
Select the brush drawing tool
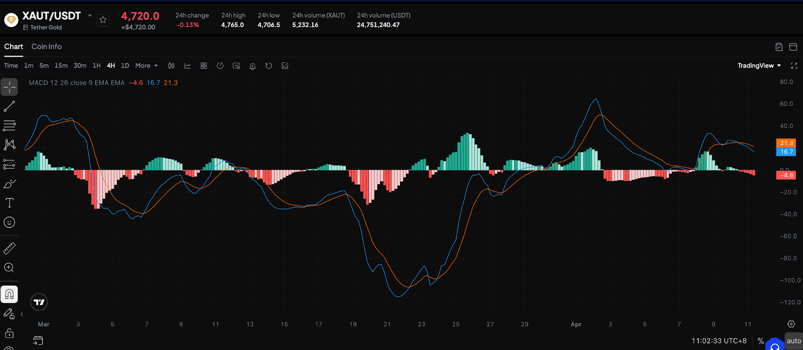10,184
